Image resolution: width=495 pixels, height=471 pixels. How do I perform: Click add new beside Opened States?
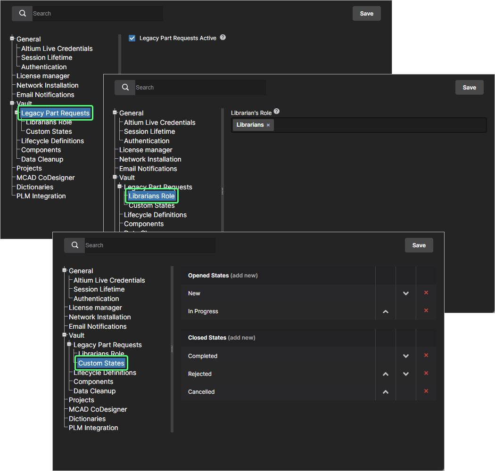[244, 276]
